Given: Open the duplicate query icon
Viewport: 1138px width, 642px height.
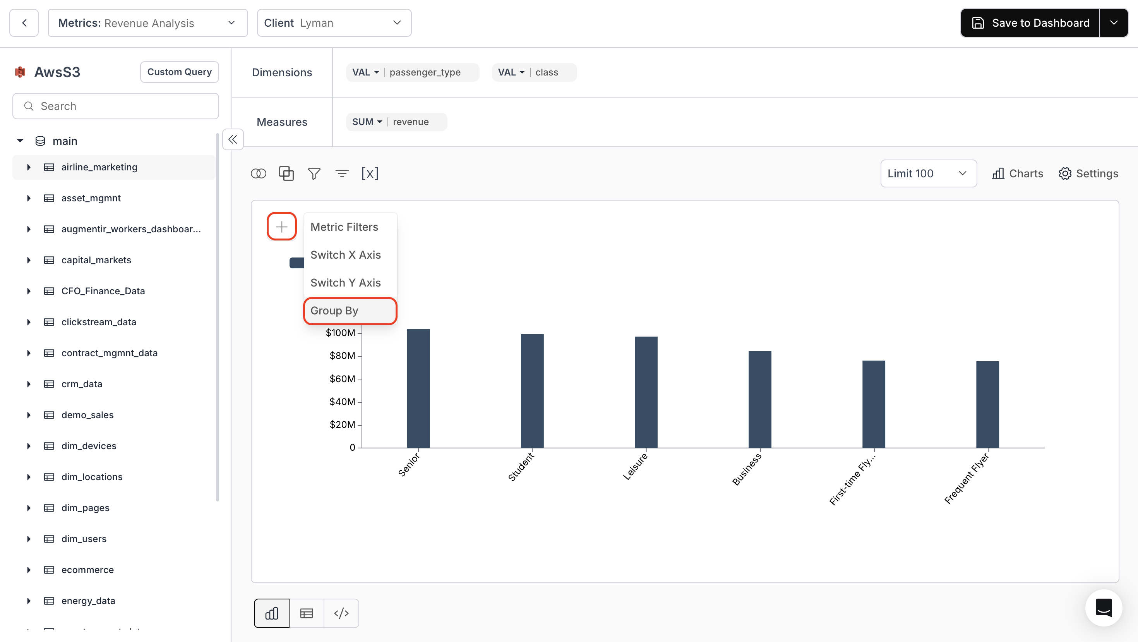Looking at the screenshot, I should [x=286, y=173].
